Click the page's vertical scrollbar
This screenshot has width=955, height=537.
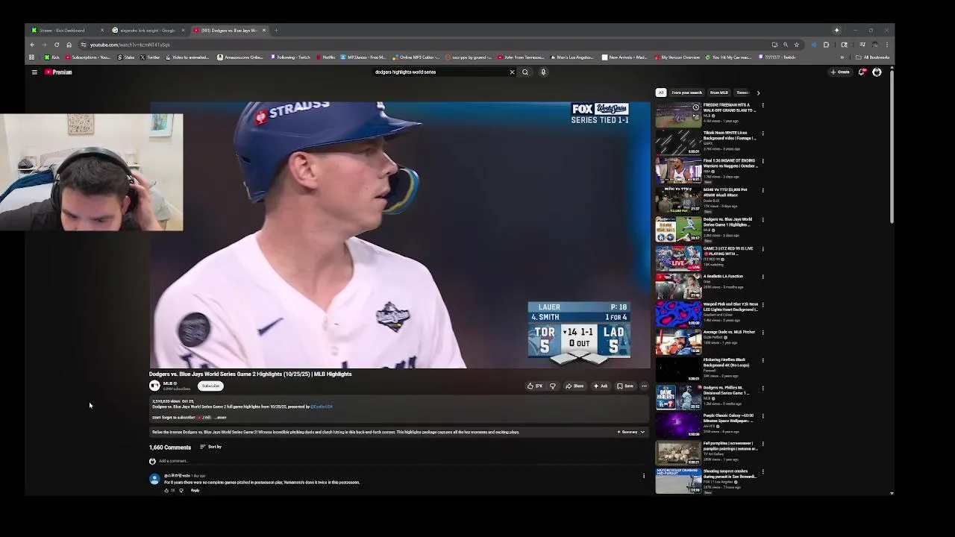click(x=892, y=145)
